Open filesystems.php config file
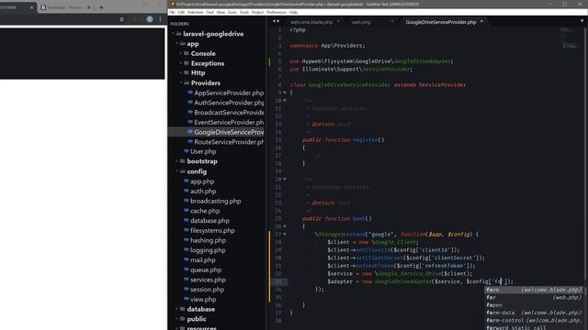This screenshot has width=588, height=330. pyautogui.click(x=212, y=230)
